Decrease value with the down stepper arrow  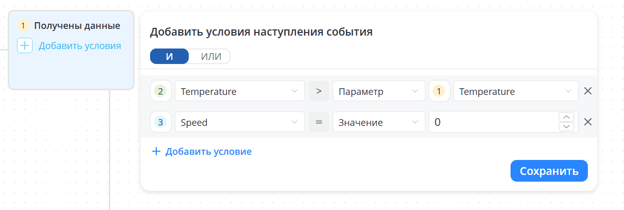(567, 127)
